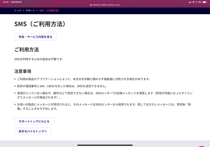Viewport: 210px width, 147px height.
Task: Tap the battery icon in status bar
Action: 205,2
